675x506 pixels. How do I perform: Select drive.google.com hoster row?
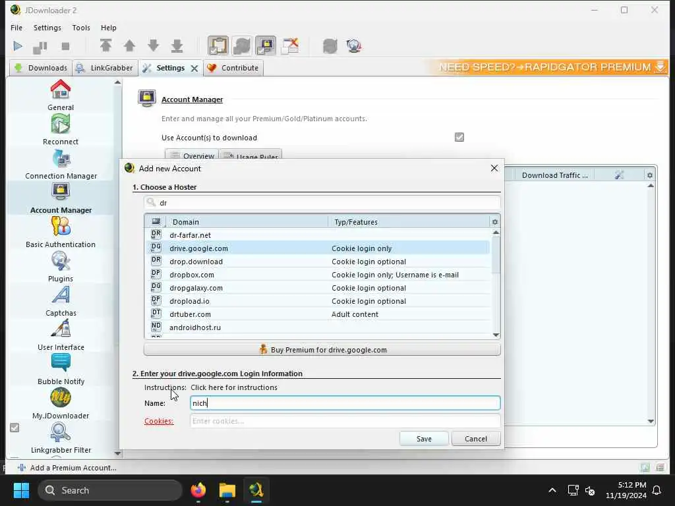click(318, 248)
